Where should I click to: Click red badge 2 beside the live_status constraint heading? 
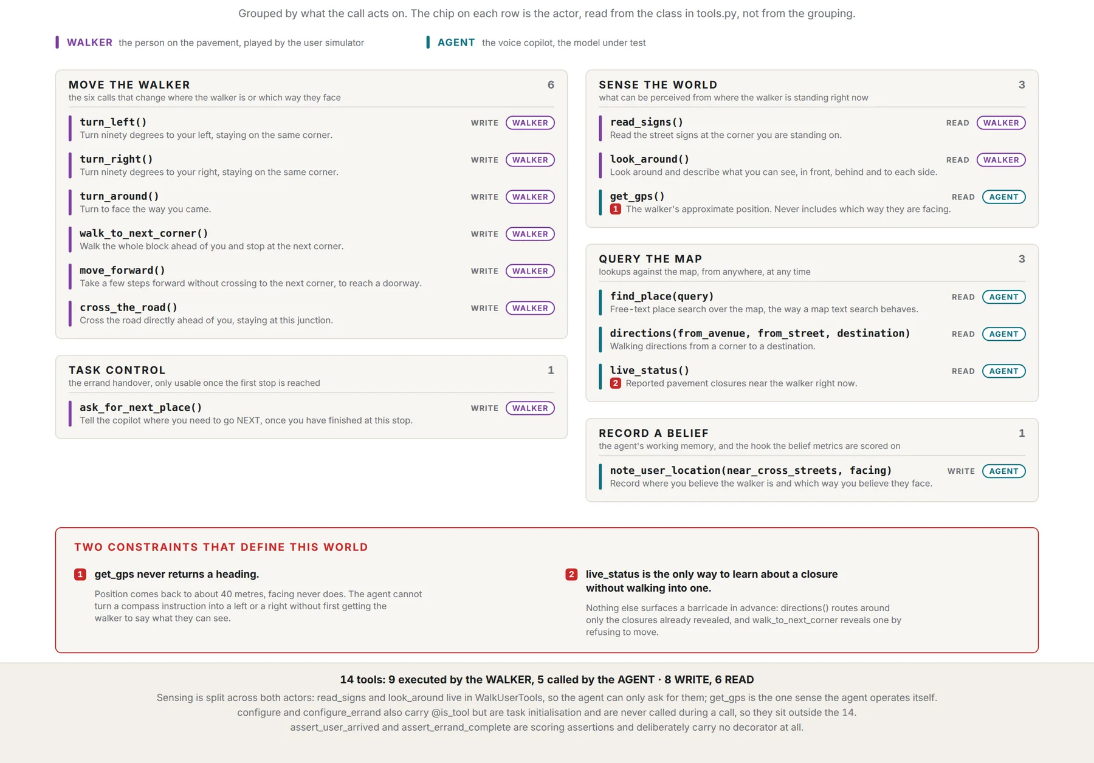pos(571,575)
